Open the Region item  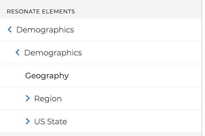(x=101, y=99)
